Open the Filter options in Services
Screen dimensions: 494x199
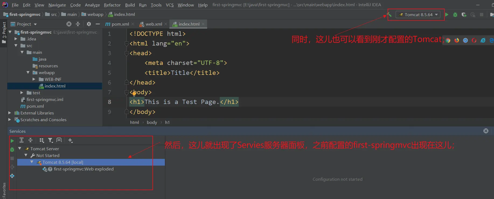[50, 140]
